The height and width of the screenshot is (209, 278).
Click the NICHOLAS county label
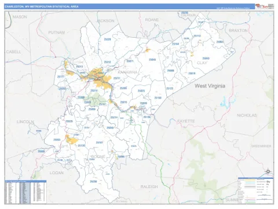(247, 116)
